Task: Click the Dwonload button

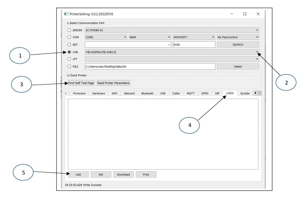Action: point(124,175)
